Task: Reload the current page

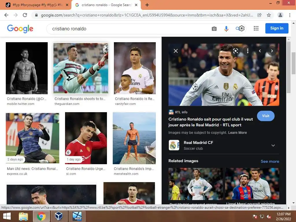Action: click(25, 15)
